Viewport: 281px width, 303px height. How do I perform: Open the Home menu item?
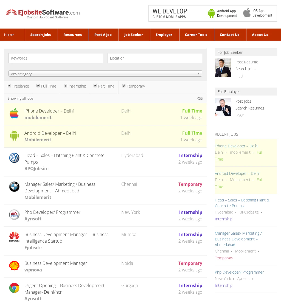tap(9, 35)
